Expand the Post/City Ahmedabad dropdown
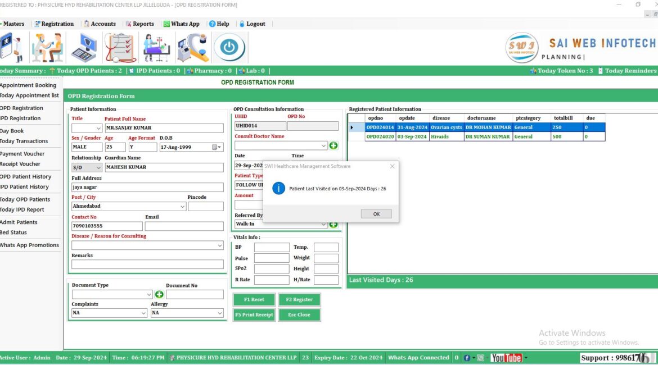This screenshot has width=658, height=365. [182, 206]
